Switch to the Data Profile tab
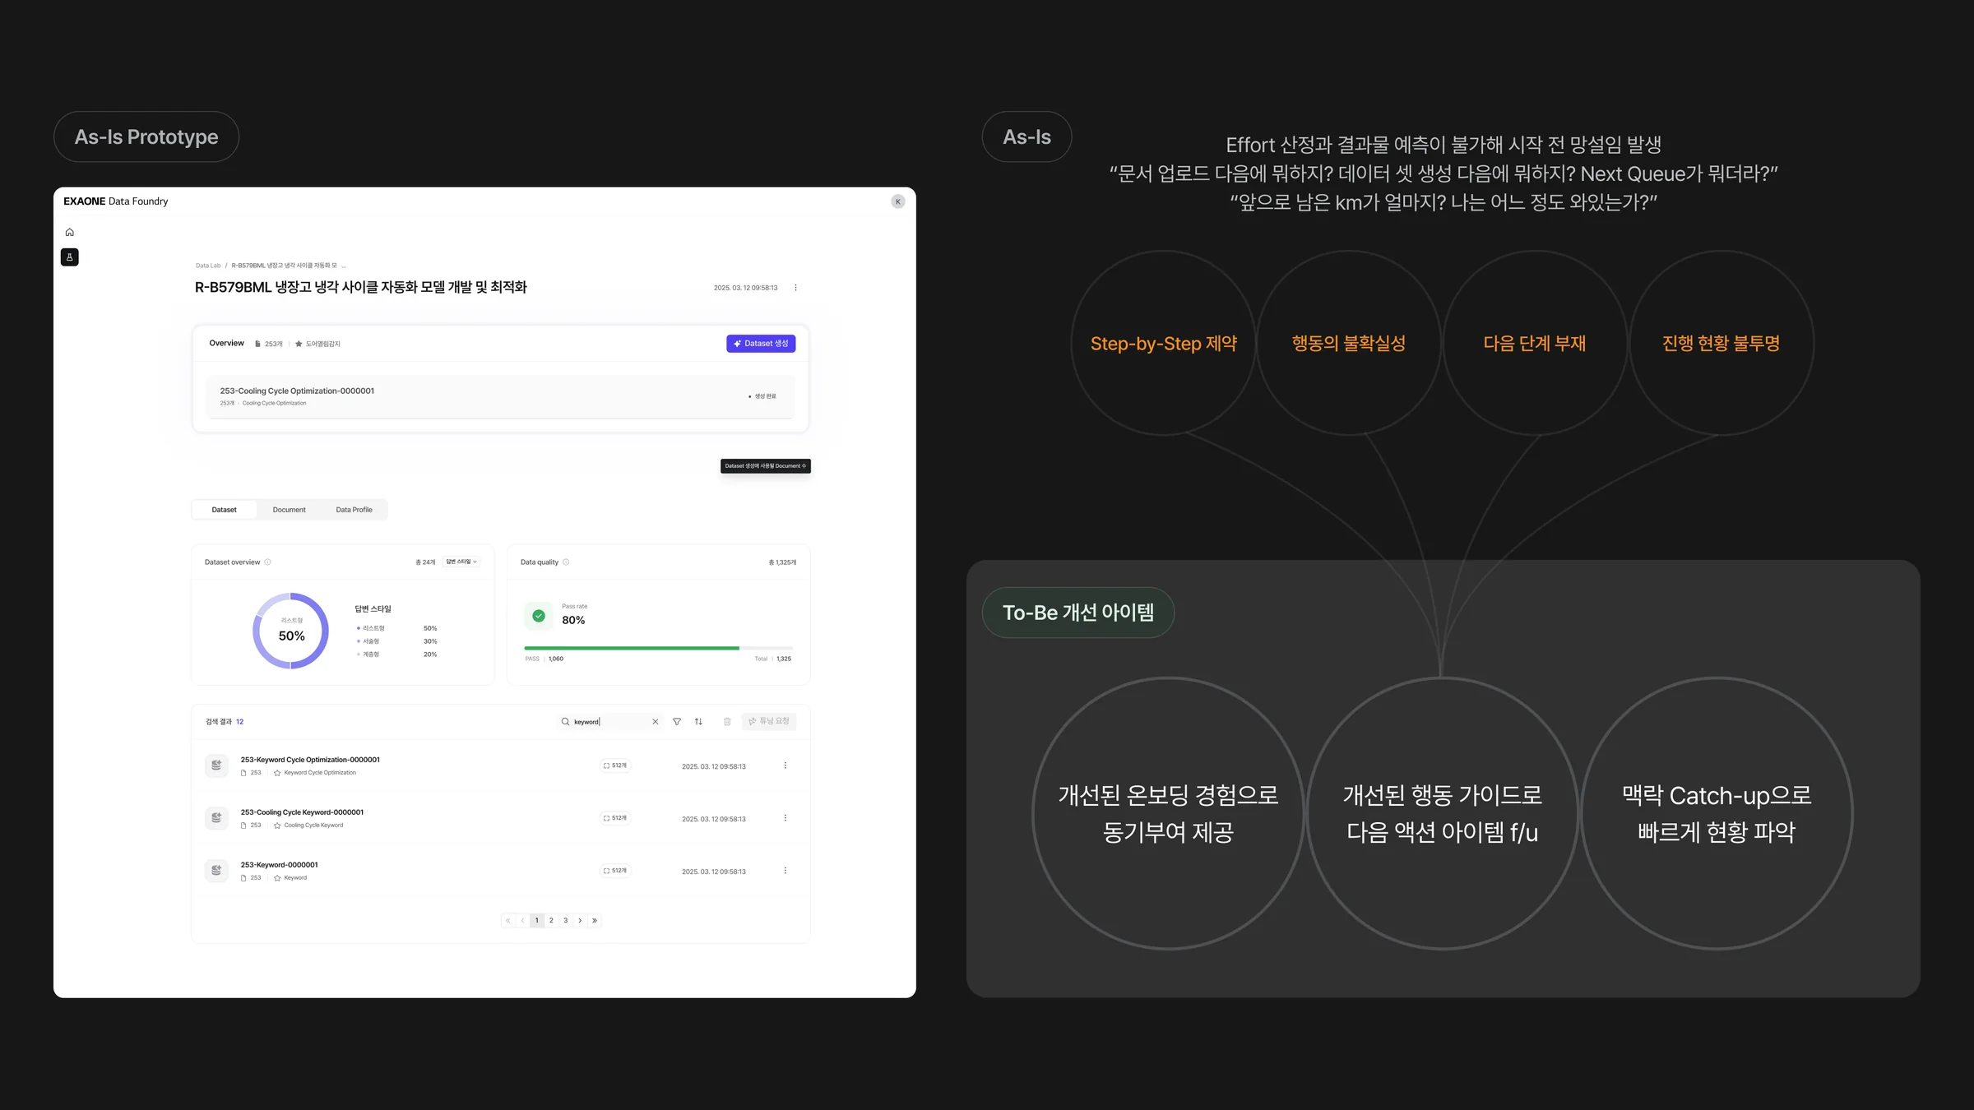 (354, 510)
